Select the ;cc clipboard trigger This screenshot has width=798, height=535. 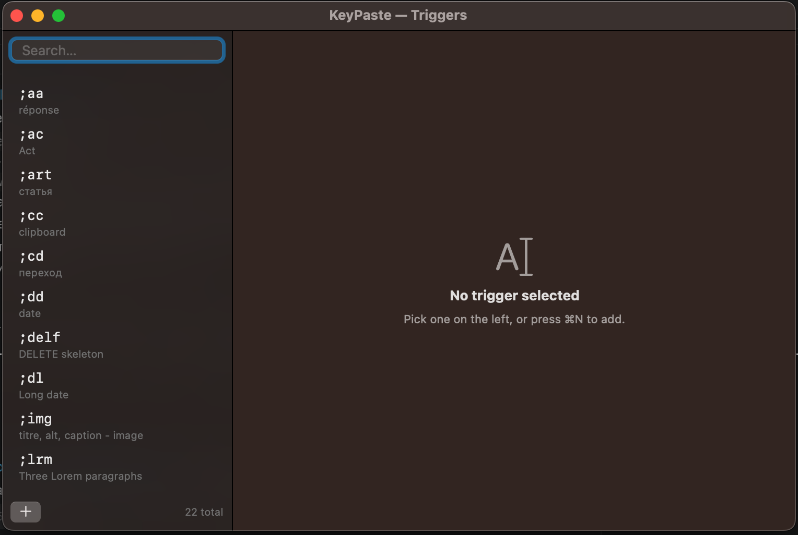pos(117,224)
